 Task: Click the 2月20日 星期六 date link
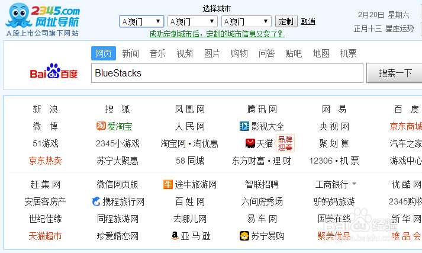[x=384, y=15]
